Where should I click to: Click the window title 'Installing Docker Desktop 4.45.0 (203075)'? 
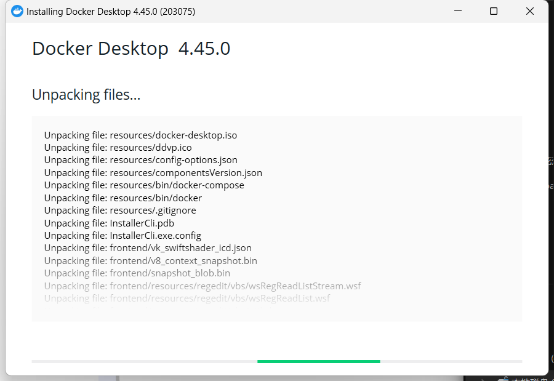111,12
